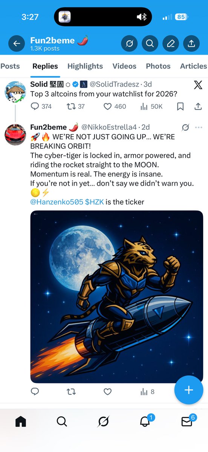Open messages envelope in bottom bar
Image resolution: width=208 pixels, height=452 pixels.
pos(187,421)
